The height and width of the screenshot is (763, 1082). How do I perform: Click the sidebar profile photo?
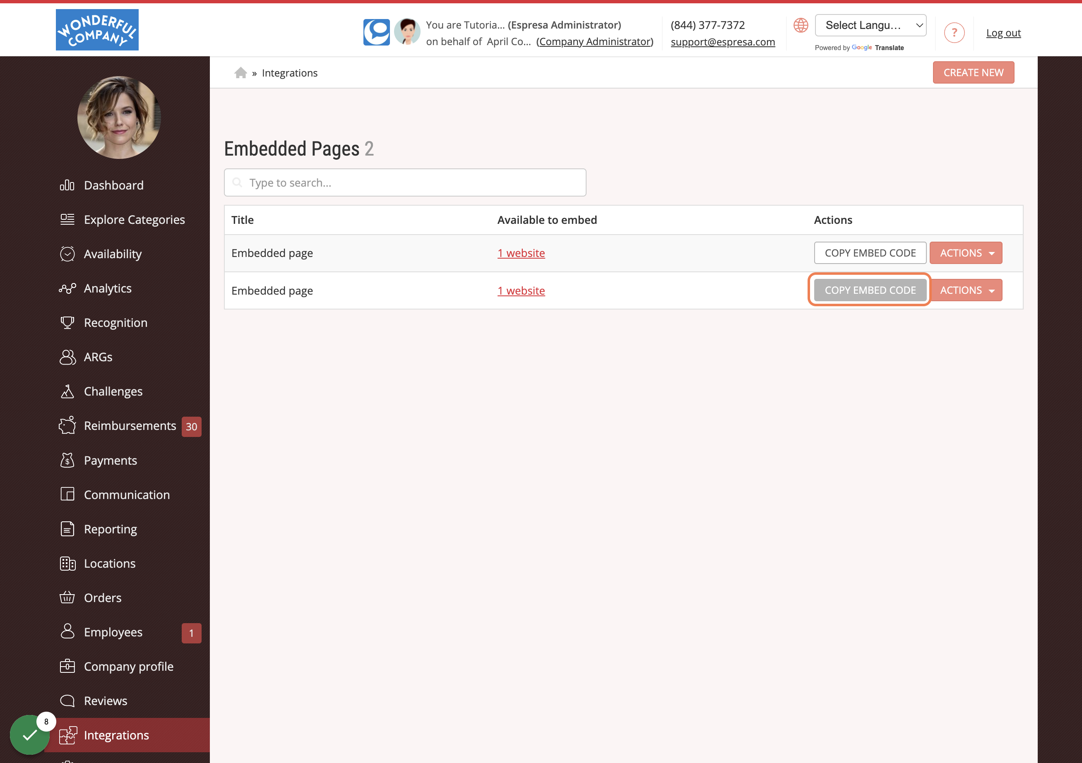pyautogui.click(x=119, y=117)
